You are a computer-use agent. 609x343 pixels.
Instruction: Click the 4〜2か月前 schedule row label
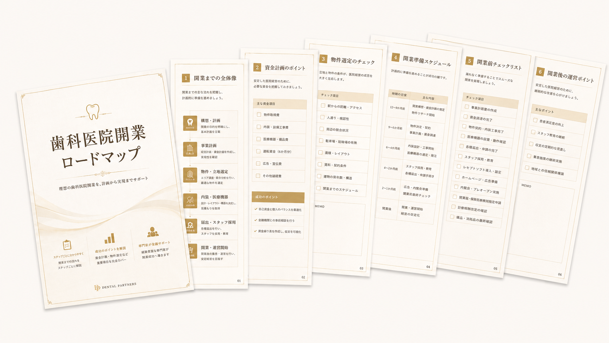point(391,168)
